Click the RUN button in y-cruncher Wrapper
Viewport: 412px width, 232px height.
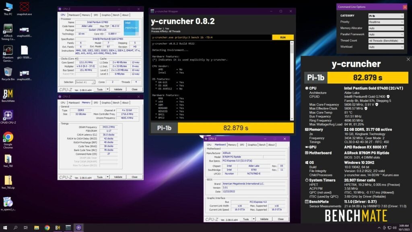[282, 37]
